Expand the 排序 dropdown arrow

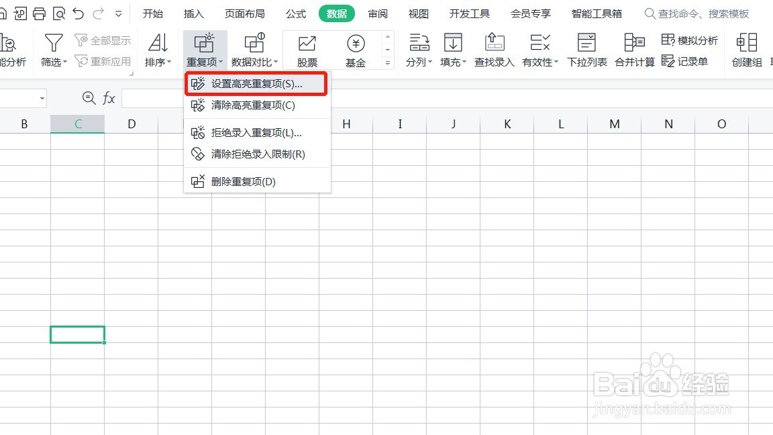pyautogui.click(x=169, y=62)
